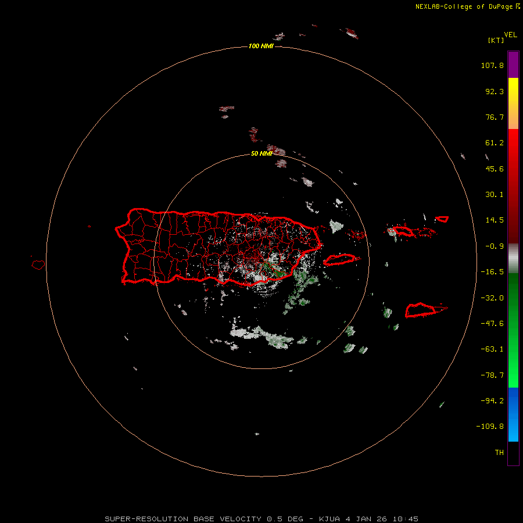Click the Mona Island outline west of Puerto Rico
The image size is (523, 523).
tap(38, 264)
